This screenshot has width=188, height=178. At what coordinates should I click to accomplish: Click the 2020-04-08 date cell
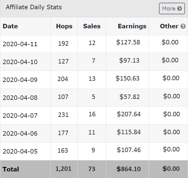(20, 97)
